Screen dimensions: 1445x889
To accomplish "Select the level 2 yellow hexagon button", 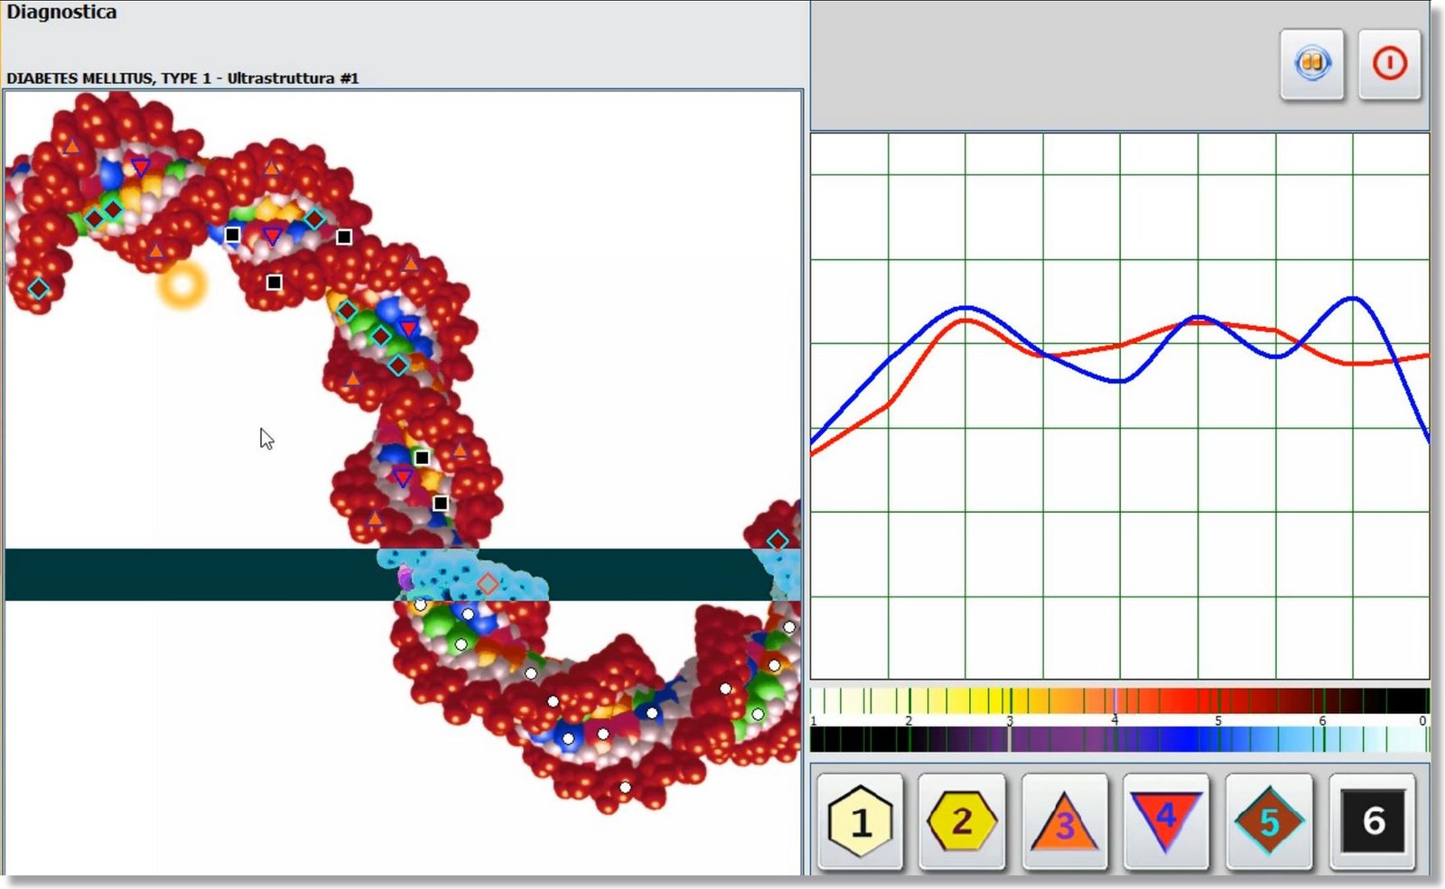I will (x=962, y=821).
